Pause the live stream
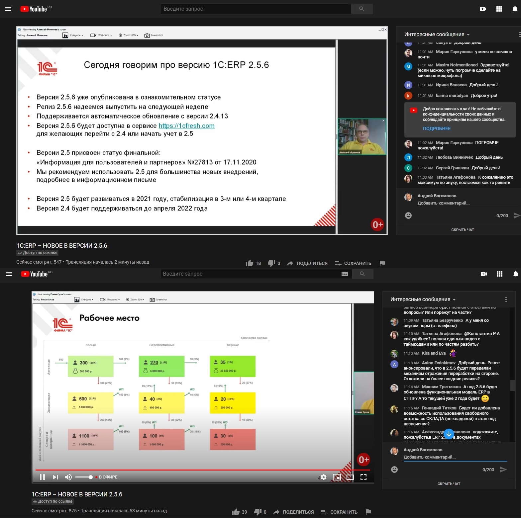 pos(42,477)
